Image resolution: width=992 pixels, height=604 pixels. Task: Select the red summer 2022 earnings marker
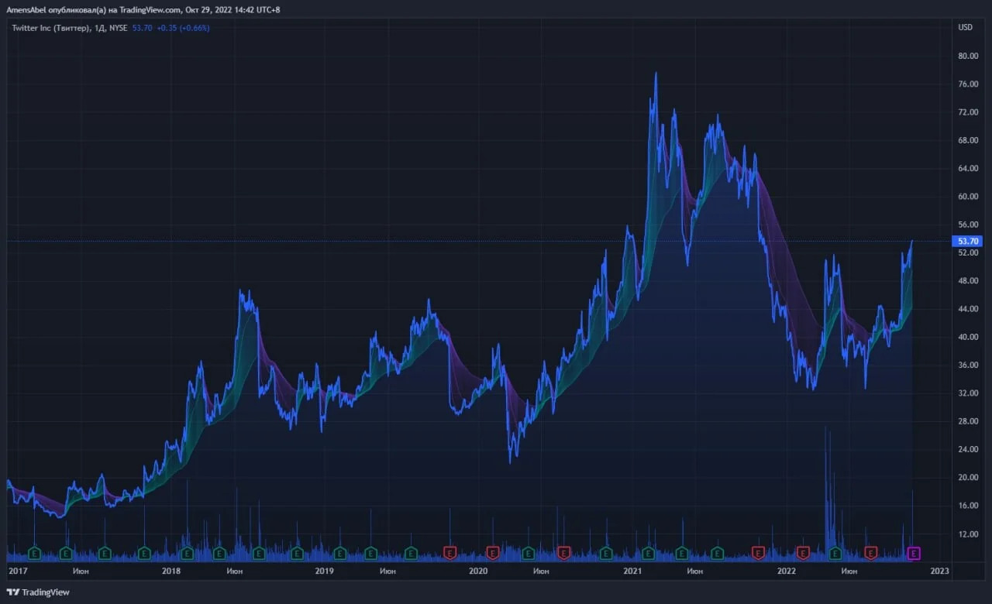point(870,553)
